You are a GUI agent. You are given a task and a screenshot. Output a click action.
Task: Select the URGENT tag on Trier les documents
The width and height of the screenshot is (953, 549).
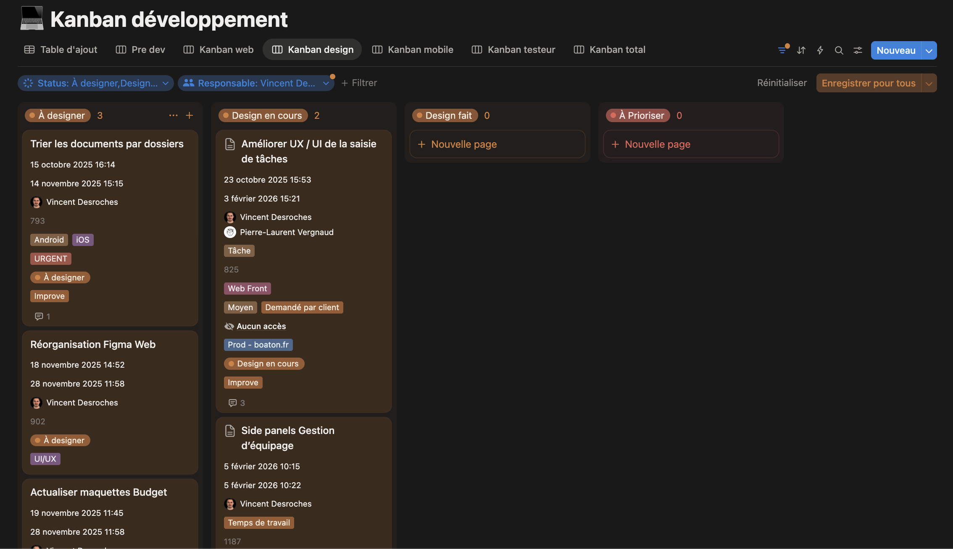click(50, 259)
